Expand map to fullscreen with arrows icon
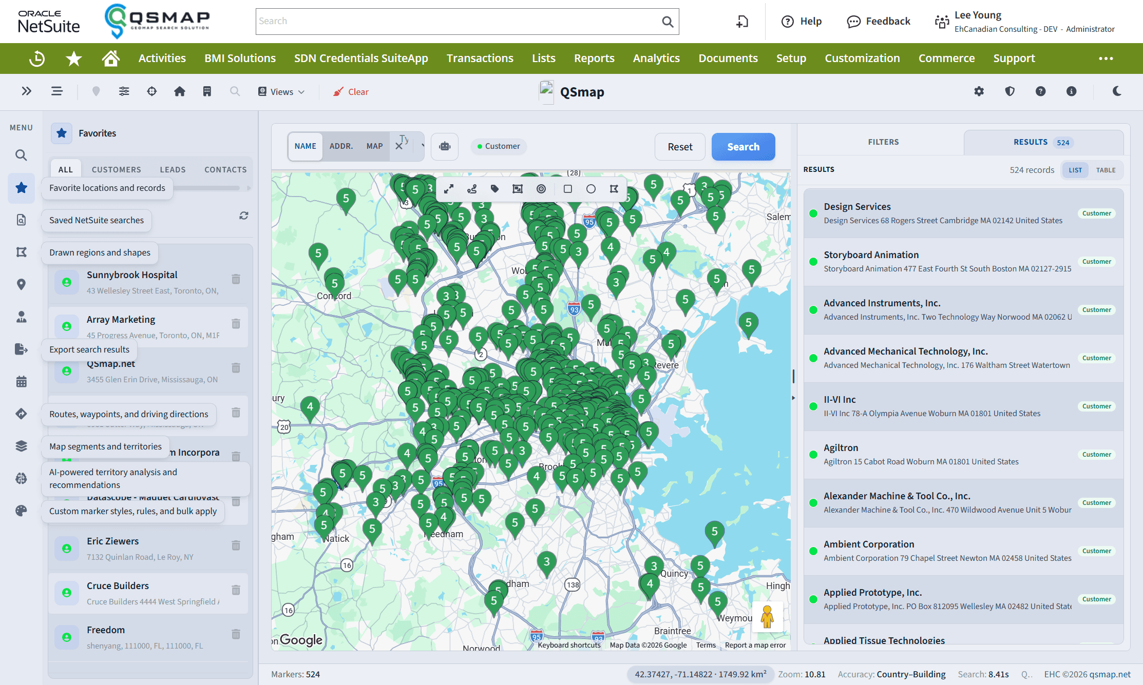This screenshot has width=1143, height=685. coord(449,189)
